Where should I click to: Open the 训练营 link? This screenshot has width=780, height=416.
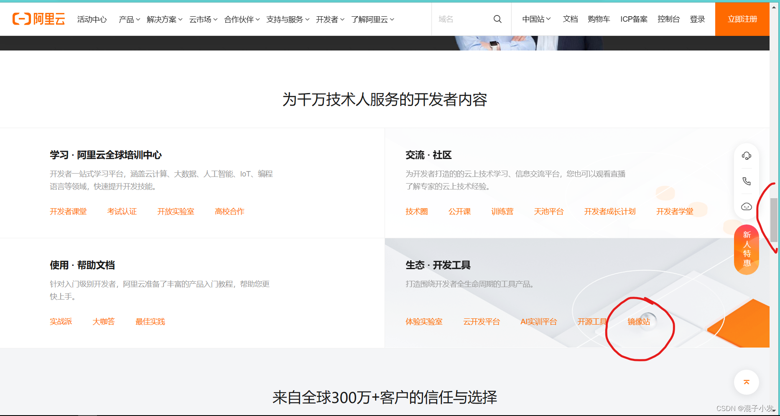(502, 212)
